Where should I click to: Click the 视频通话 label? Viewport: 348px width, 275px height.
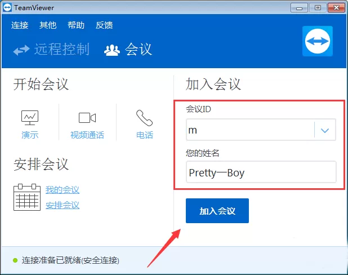(87, 135)
